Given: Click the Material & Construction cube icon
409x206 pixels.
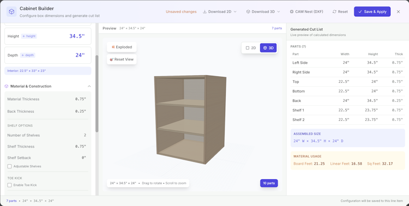Looking at the screenshot, I should (x=7, y=86).
